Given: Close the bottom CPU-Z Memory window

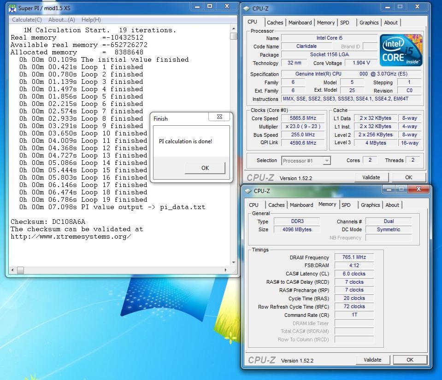Looking at the screenshot, I should (x=418, y=189).
